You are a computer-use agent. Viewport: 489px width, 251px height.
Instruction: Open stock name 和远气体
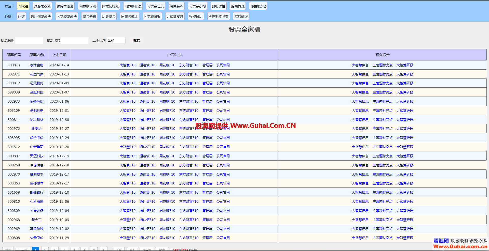[37, 74]
